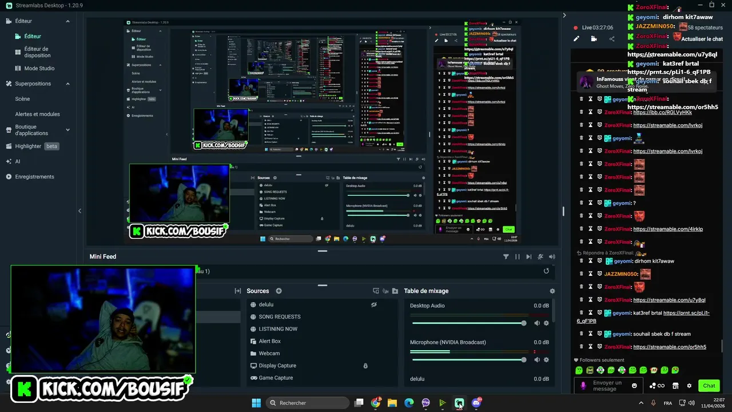Collapse the Éditeur section chevron
732x412 pixels.
(67, 21)
